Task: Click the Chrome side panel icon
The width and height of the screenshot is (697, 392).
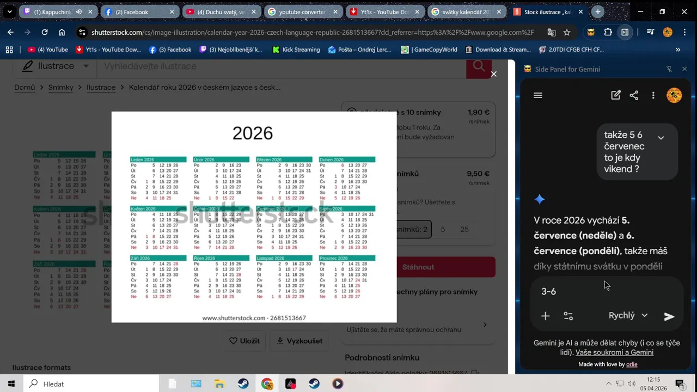Action: (625, 32)
